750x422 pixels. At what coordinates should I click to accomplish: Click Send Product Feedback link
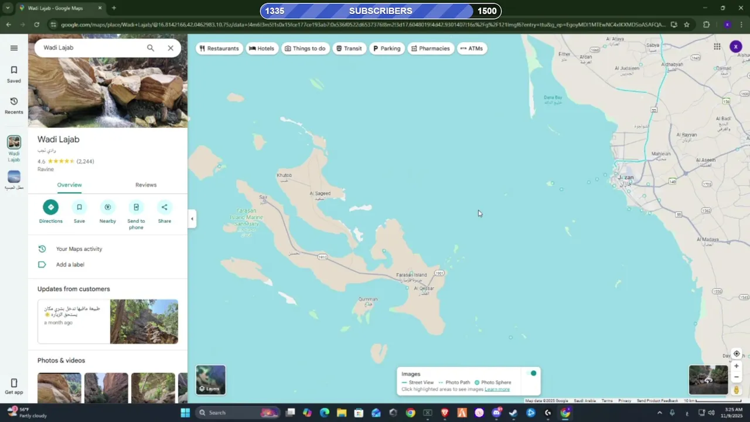(x=657, y=401)
